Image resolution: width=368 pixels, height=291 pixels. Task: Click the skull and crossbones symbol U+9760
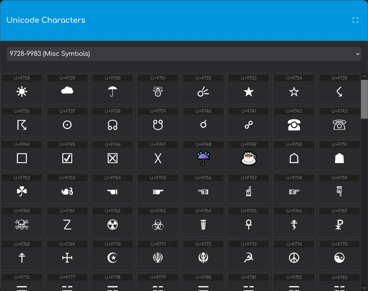point(22,224)
